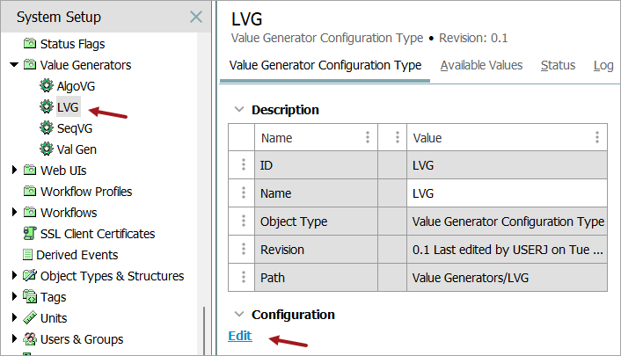This screenshot has width=621, height=356.
Task: Select SSL Client Certificates in the tree
Action: pyautogui.click(x=98, y=234)
